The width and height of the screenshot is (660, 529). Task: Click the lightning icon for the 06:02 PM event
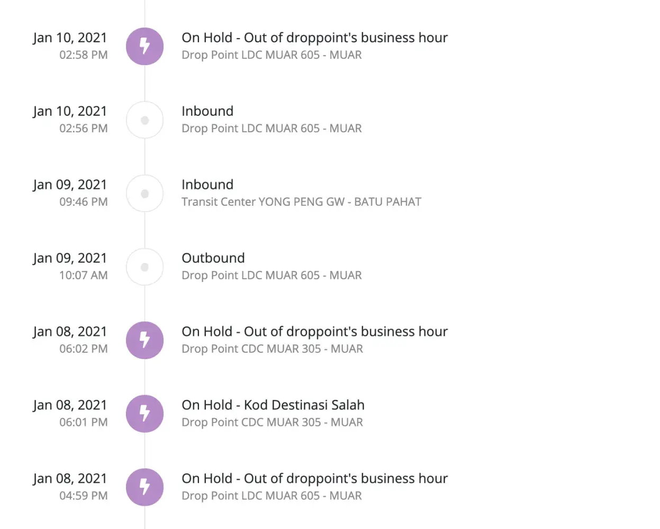point(144,340)
